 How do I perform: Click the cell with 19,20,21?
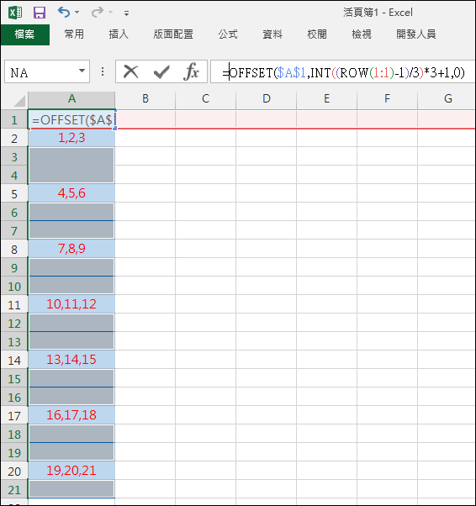(71, 472)
